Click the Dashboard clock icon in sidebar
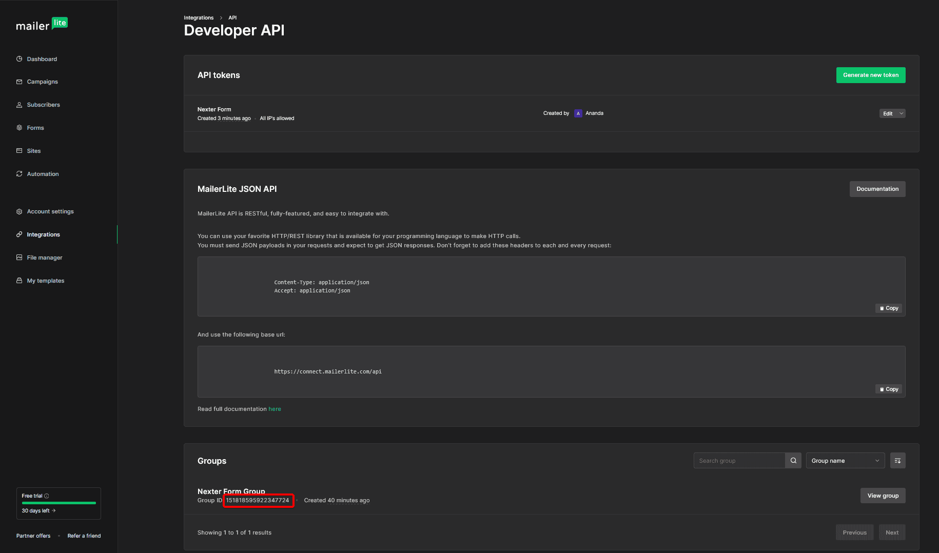Image resolution: width=939 pixels, height=553 pixels. 19,59
